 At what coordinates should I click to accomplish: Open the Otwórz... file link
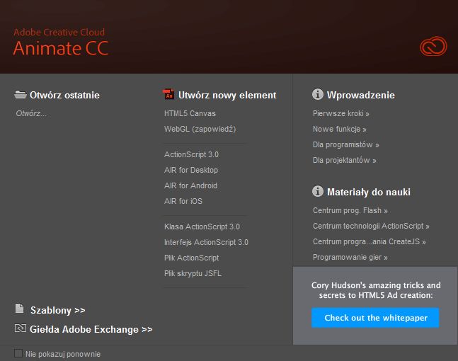click(x=31, y=113)
